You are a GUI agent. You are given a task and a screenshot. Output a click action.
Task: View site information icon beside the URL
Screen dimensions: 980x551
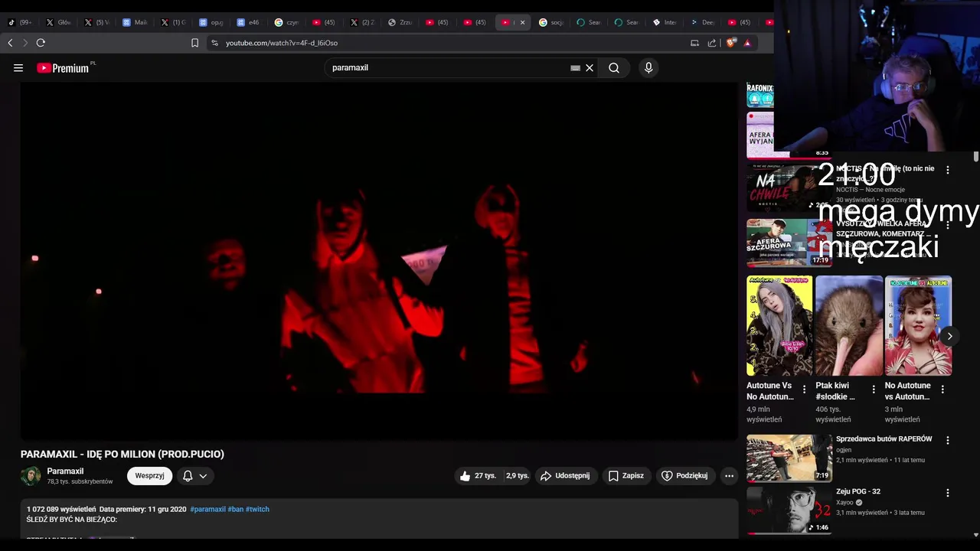pyautogui.click(x=215, y=43)
